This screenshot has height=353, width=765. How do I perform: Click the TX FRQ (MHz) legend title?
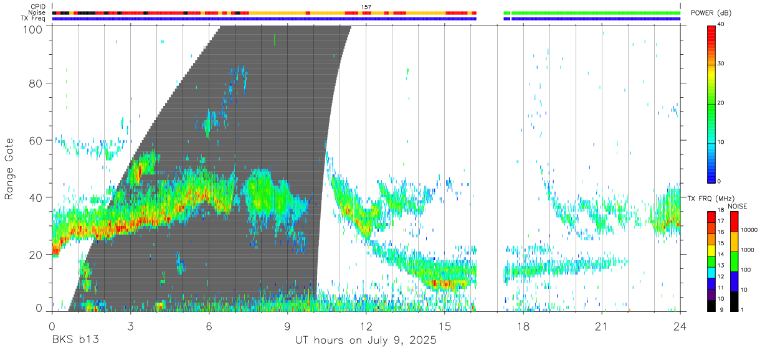710,199
